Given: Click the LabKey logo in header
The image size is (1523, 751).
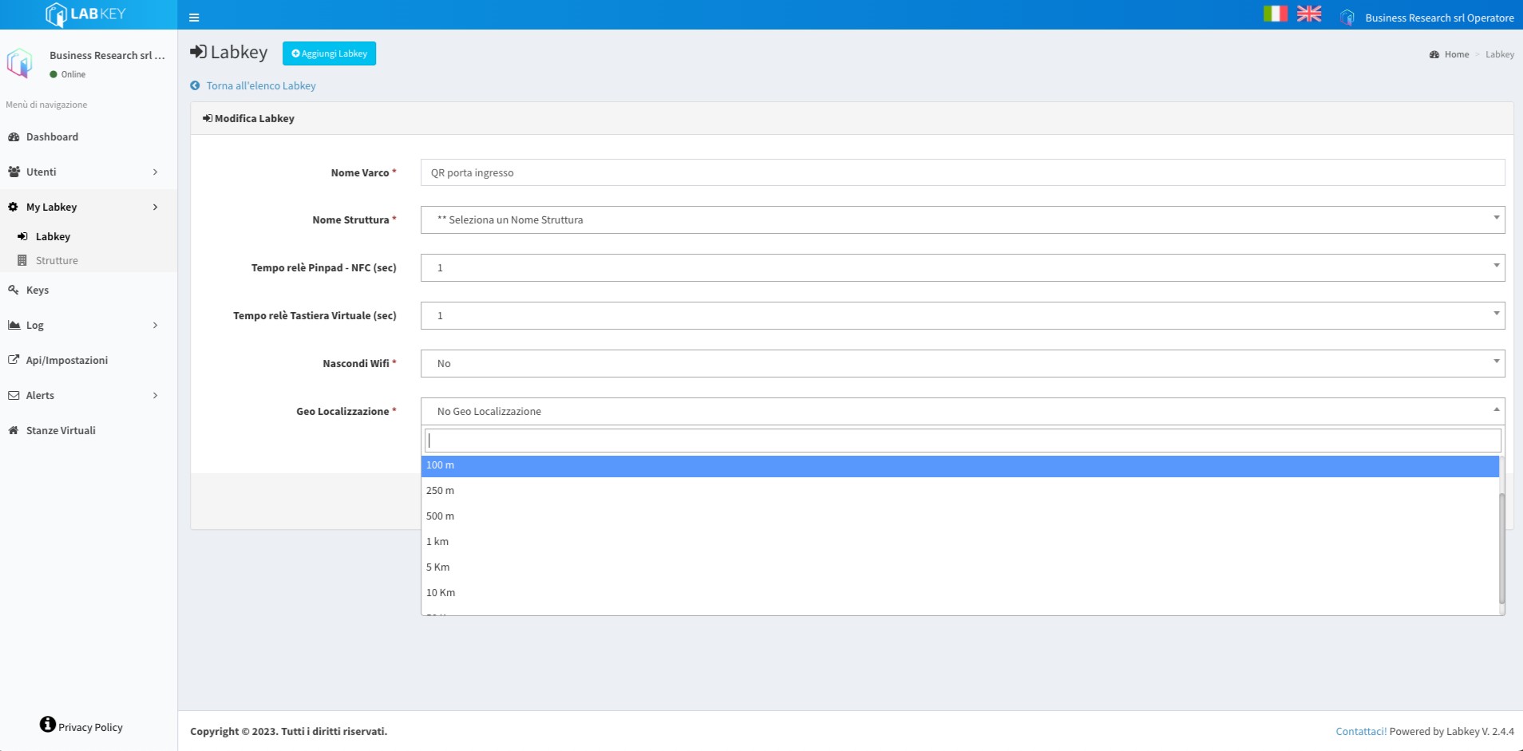Looking at the screenshot, I should (86, 14).
